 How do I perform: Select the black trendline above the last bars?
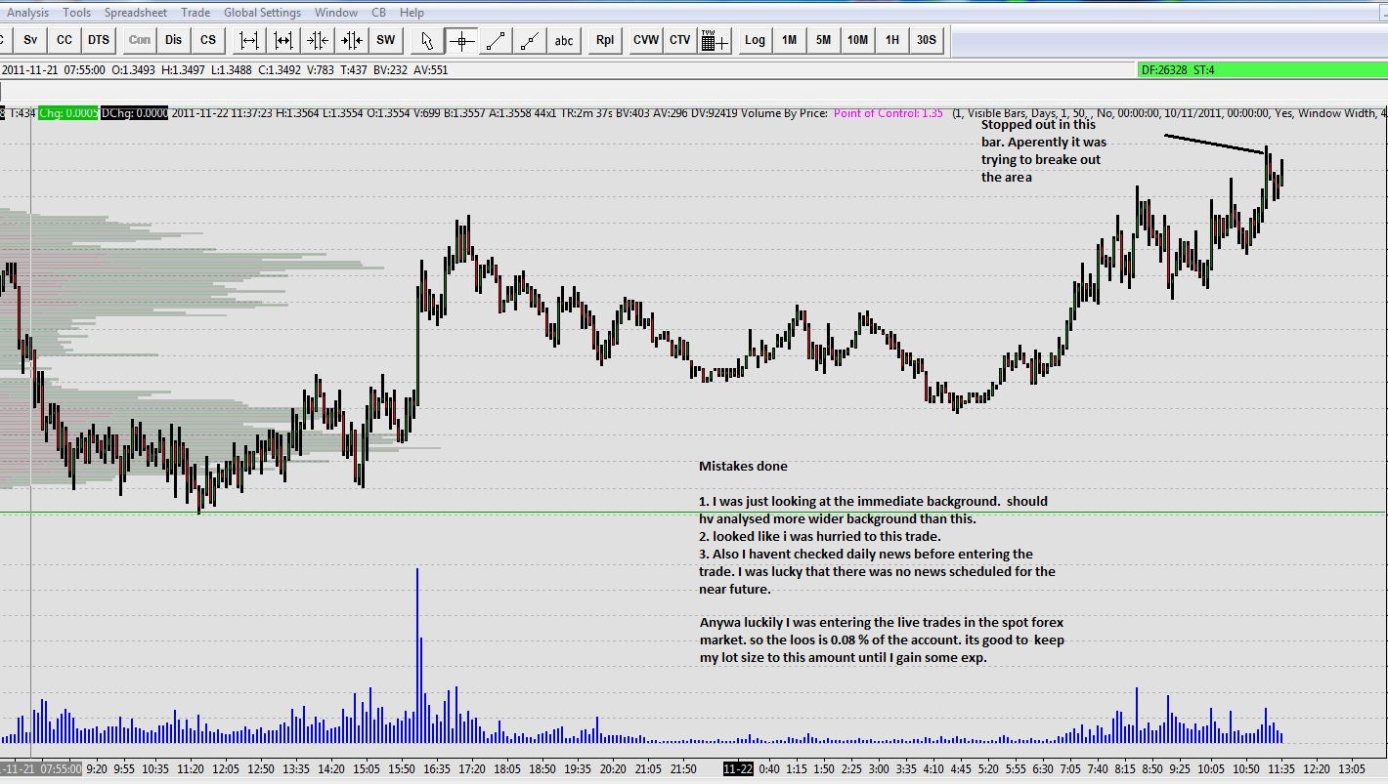[1215, 144]
